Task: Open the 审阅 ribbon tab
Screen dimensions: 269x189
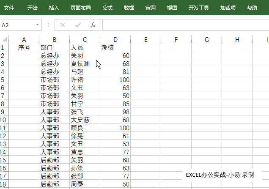Action: click(x=151, y=8)
